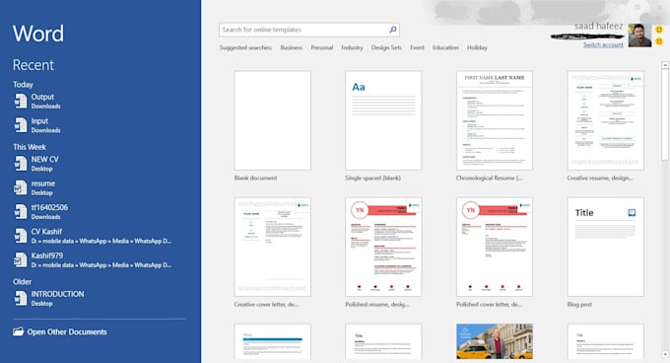Open the Output document icon
This screenshot has height=363, width=670.
[21, 101]
